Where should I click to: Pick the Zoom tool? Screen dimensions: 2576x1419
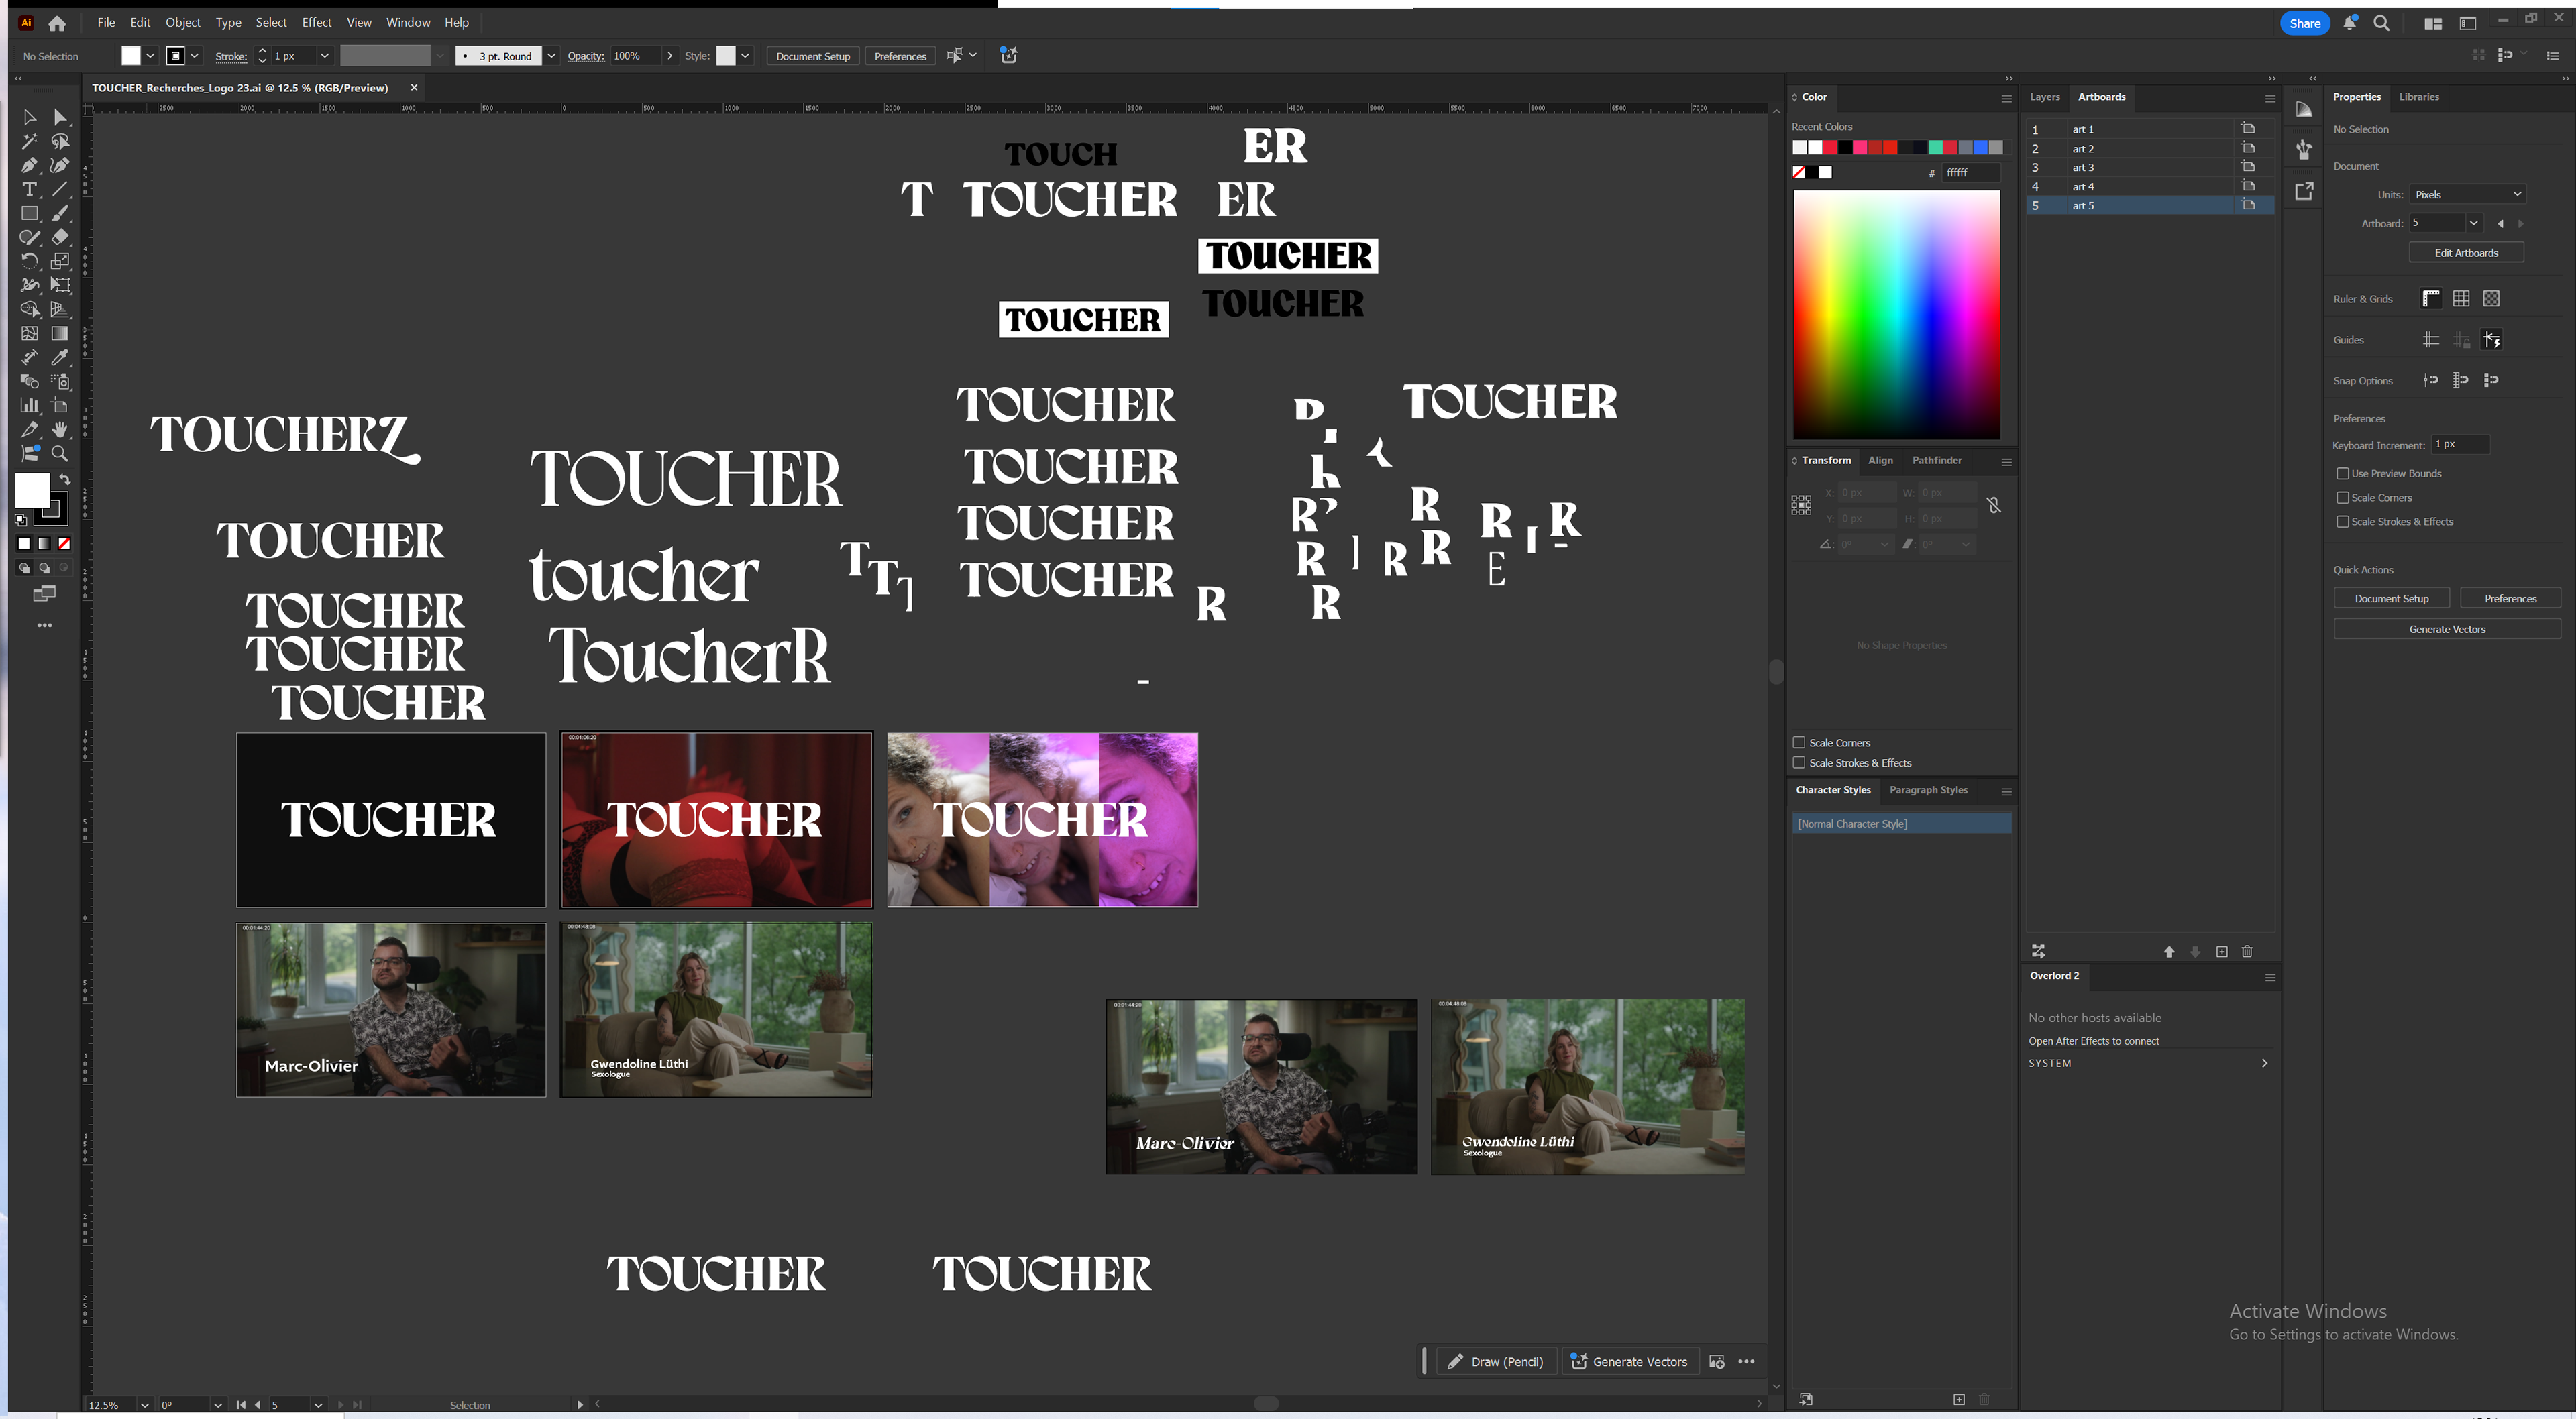pyautogui.click(x=60, y=454)
